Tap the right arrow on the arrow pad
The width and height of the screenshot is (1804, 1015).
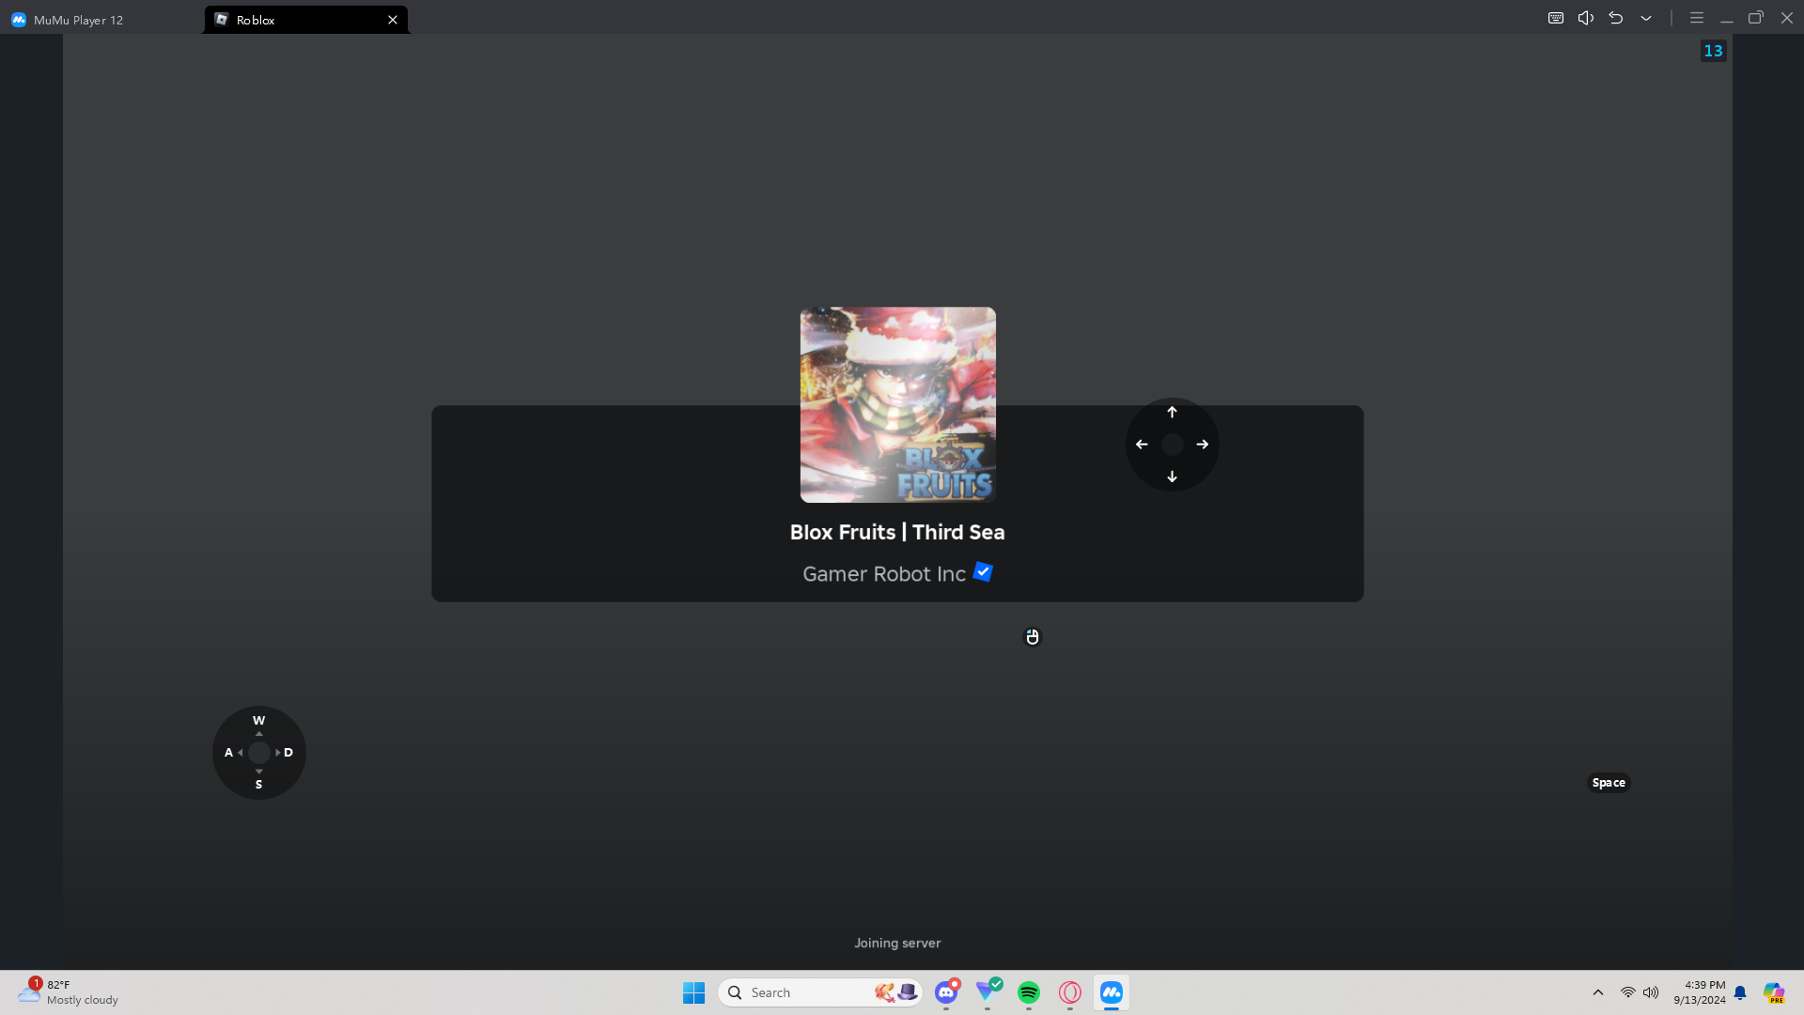coord(1203,445)
